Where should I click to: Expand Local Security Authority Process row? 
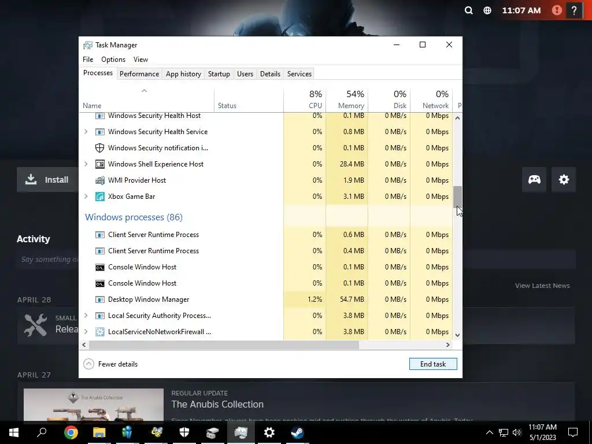[x=86, y=316]
